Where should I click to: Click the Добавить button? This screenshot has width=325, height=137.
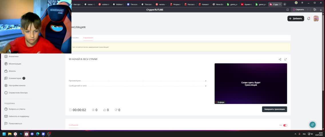tap(296, 19)
